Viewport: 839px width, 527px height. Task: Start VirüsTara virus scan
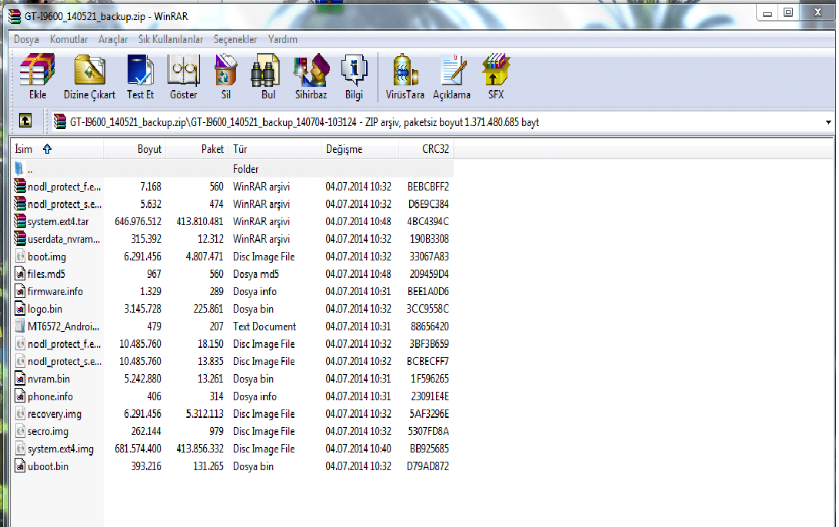(405, 78)
